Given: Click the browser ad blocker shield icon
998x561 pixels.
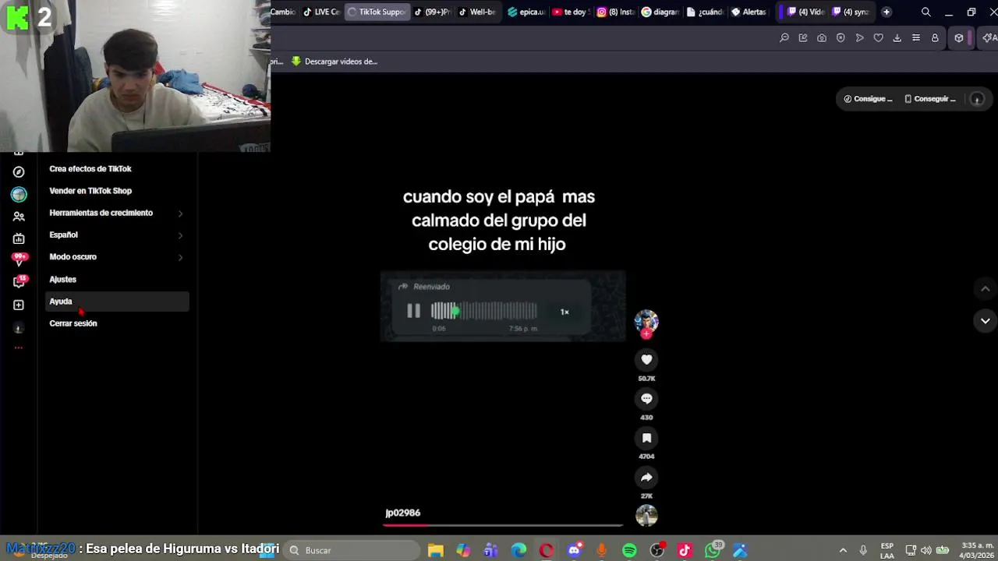Looking at the screenshot, I should click(841, 38).
